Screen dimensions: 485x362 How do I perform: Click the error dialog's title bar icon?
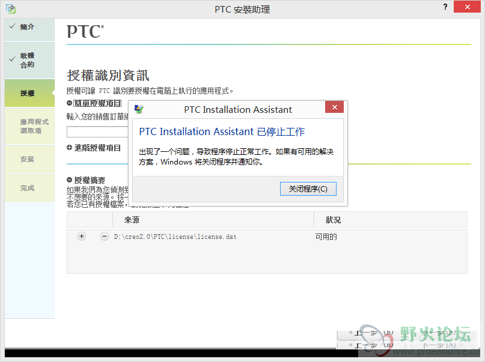tap(139, 109)
